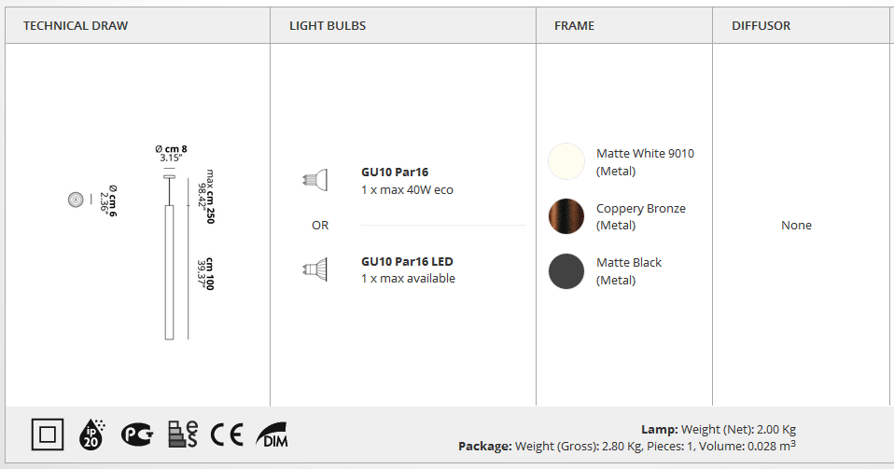894x469 pixels.
Task: Click the CE conformity mark icon
Action: tap(227, 435)
